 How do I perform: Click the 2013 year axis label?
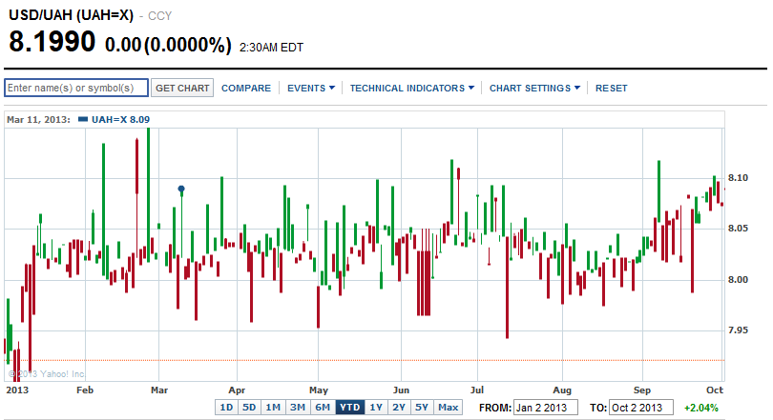tap(17, 390)
